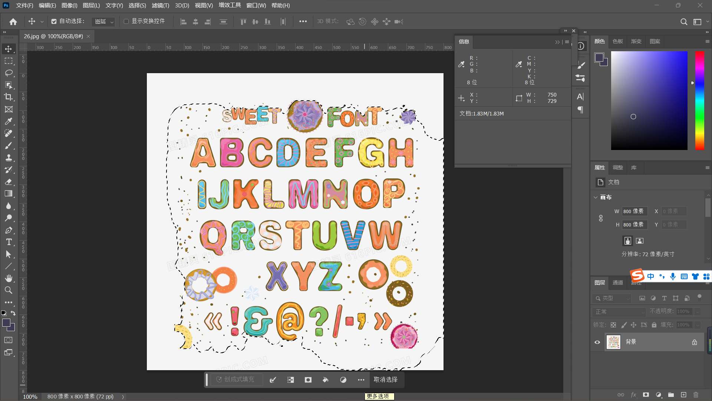Toggle type layer filter icon
The image size is (712, 401).
(665, 298)
